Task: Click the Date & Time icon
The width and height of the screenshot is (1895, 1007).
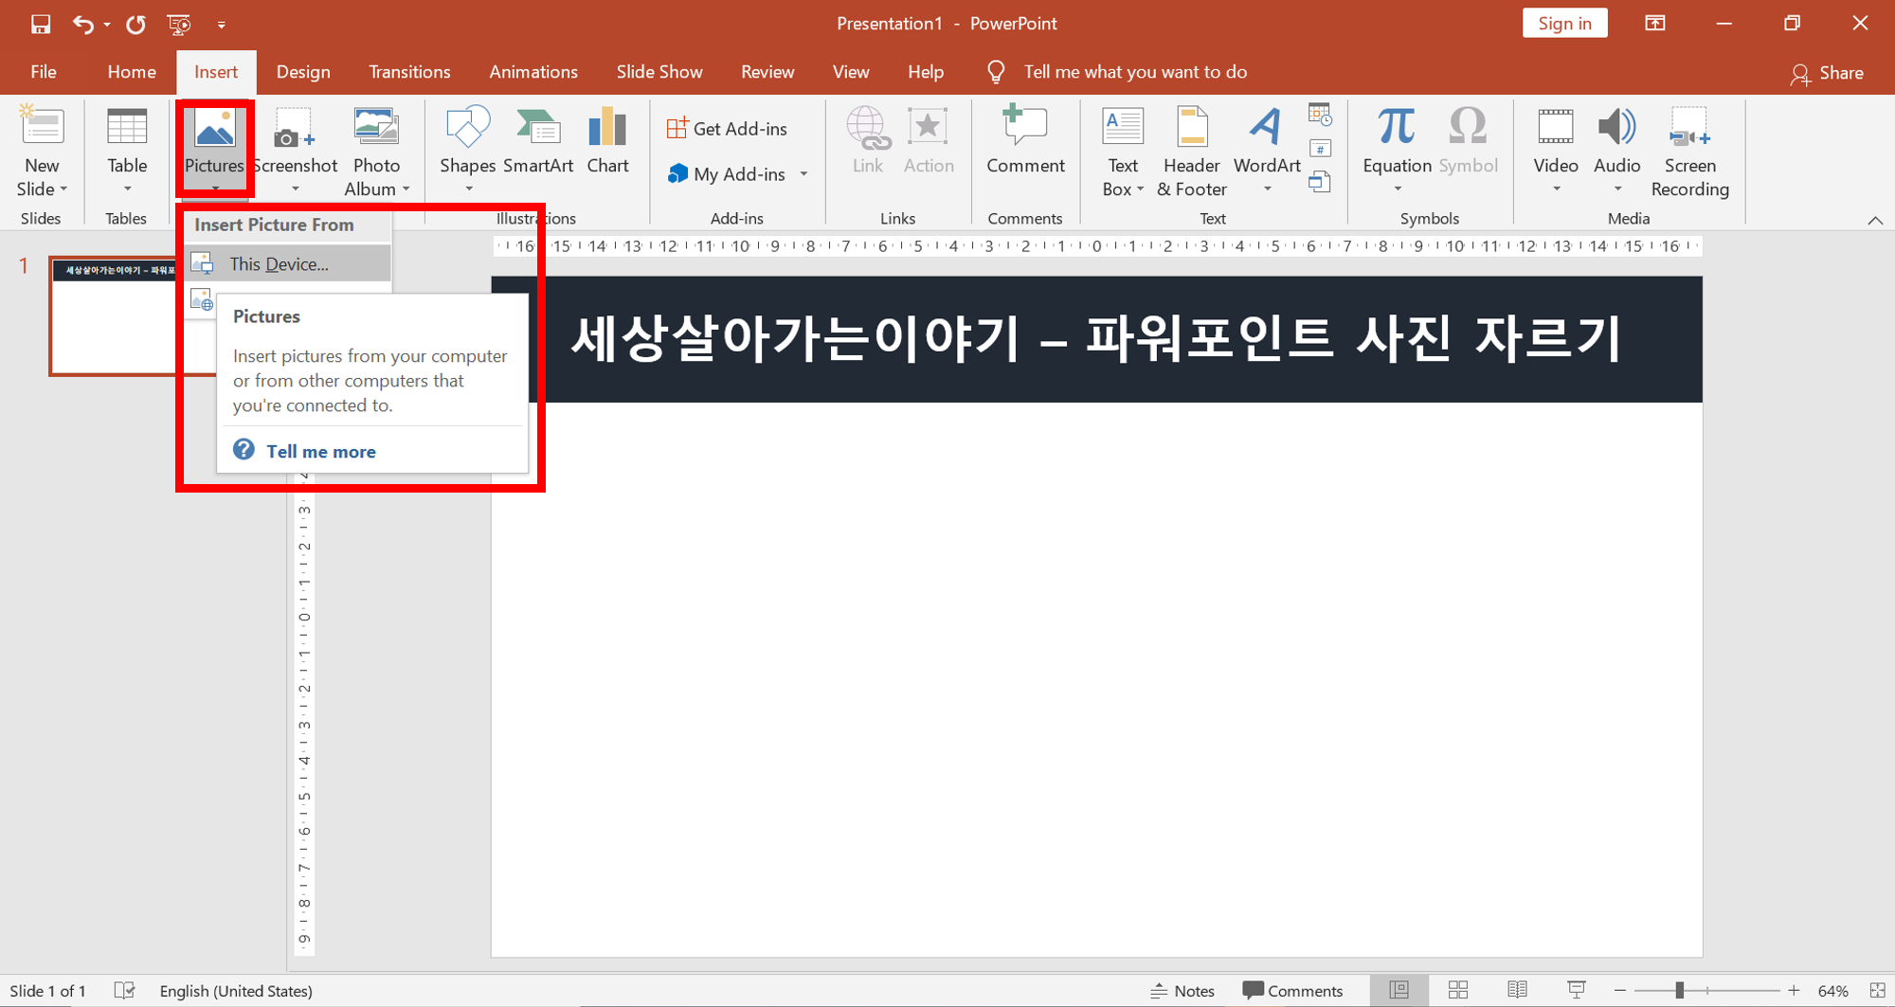Action: point(1320,116)
